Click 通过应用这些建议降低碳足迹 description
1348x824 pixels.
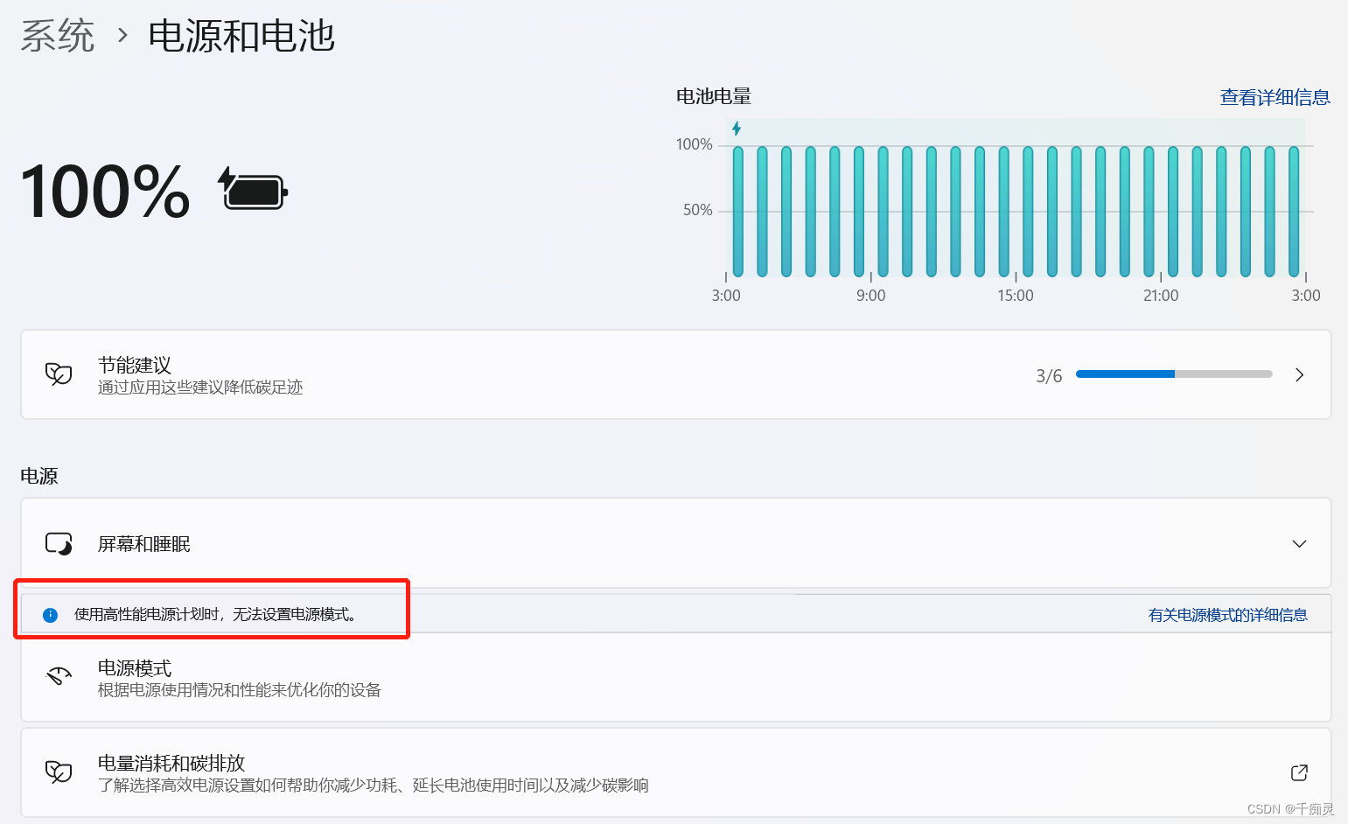(200, 388)
